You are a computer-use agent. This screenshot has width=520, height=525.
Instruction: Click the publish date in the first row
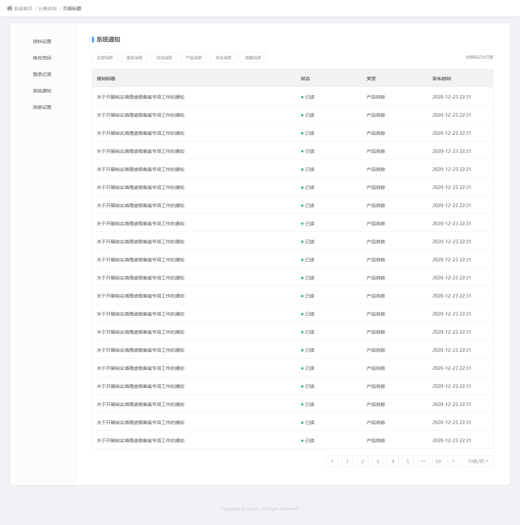point(452,97)
